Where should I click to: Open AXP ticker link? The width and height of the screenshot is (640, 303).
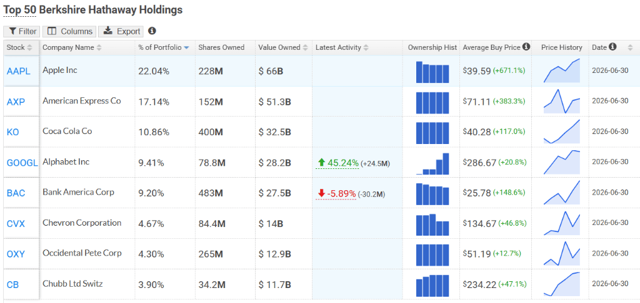tap(16, 102)
